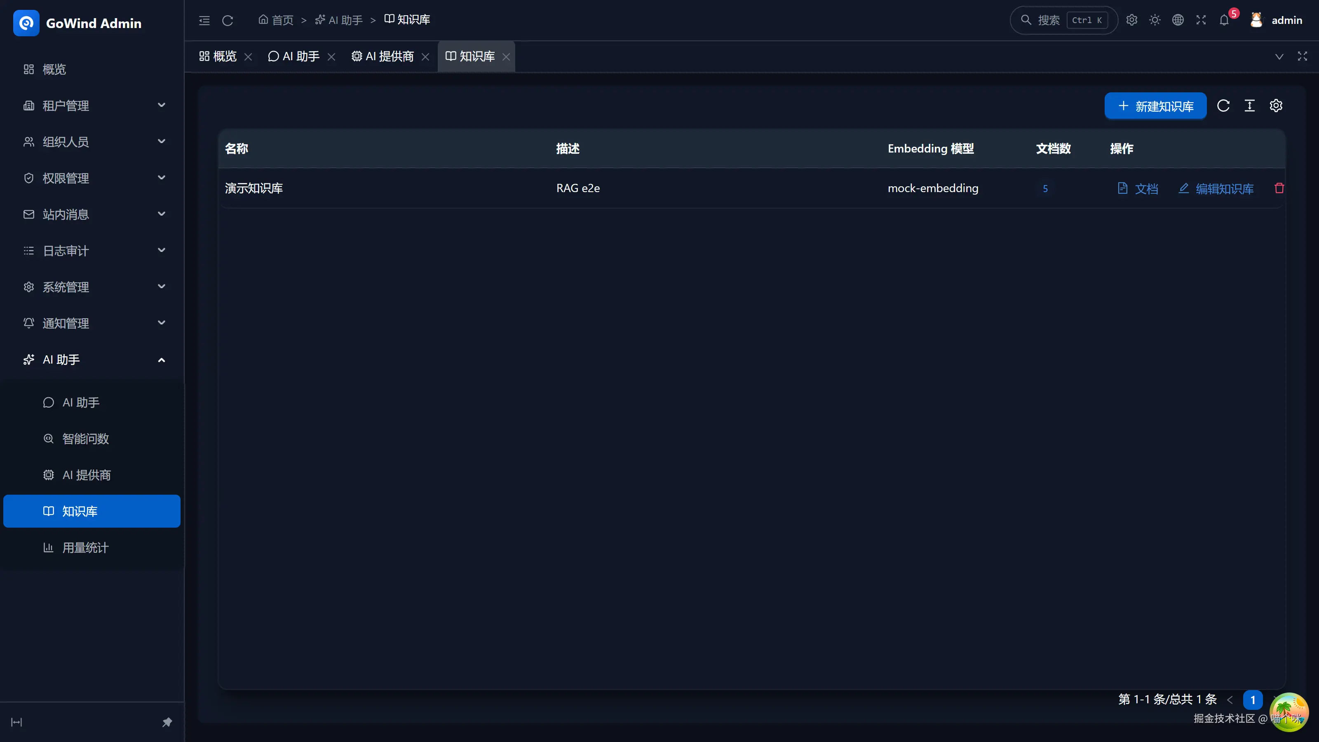Screen dimensions: 1319x742
Task: Go to 首页 in the breadcrumb
Action: click(275, 20)
